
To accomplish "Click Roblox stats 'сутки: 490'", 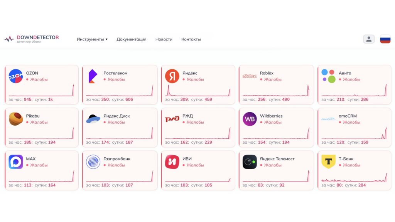I will [279, 99].
